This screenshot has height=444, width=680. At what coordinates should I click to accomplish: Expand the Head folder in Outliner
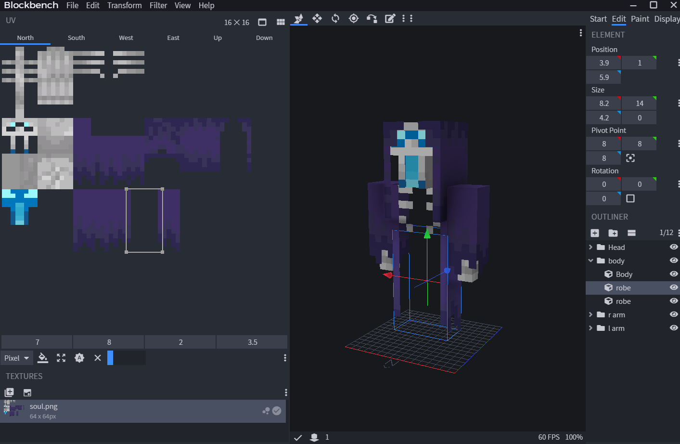click(x=591, y=247)
